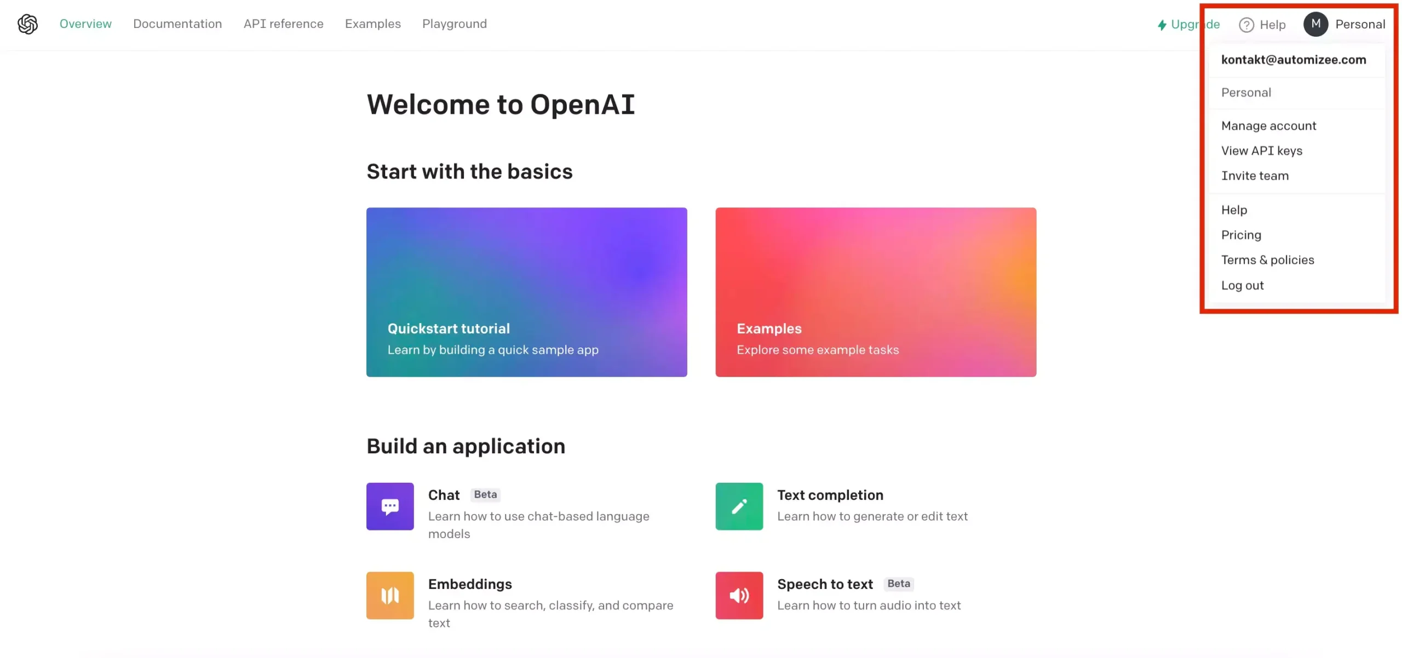The width and height of the screenshot is (1402, 658).
Task: Click the "Start with the basics" heading
Action: click(469, 171)
